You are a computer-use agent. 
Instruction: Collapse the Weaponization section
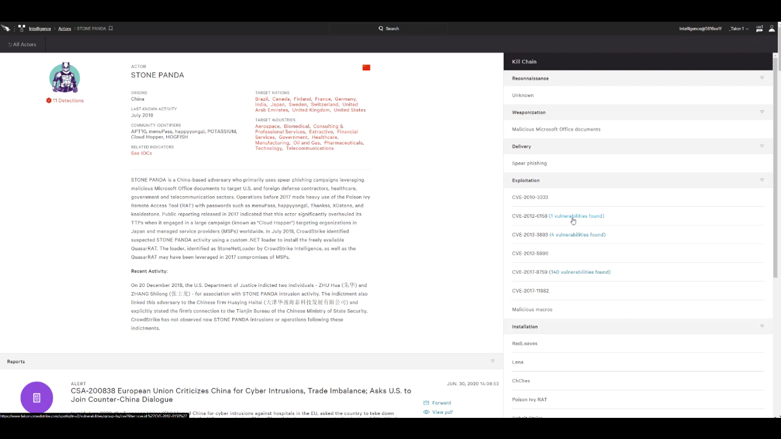pyautogui.click(x=762, y=112)
